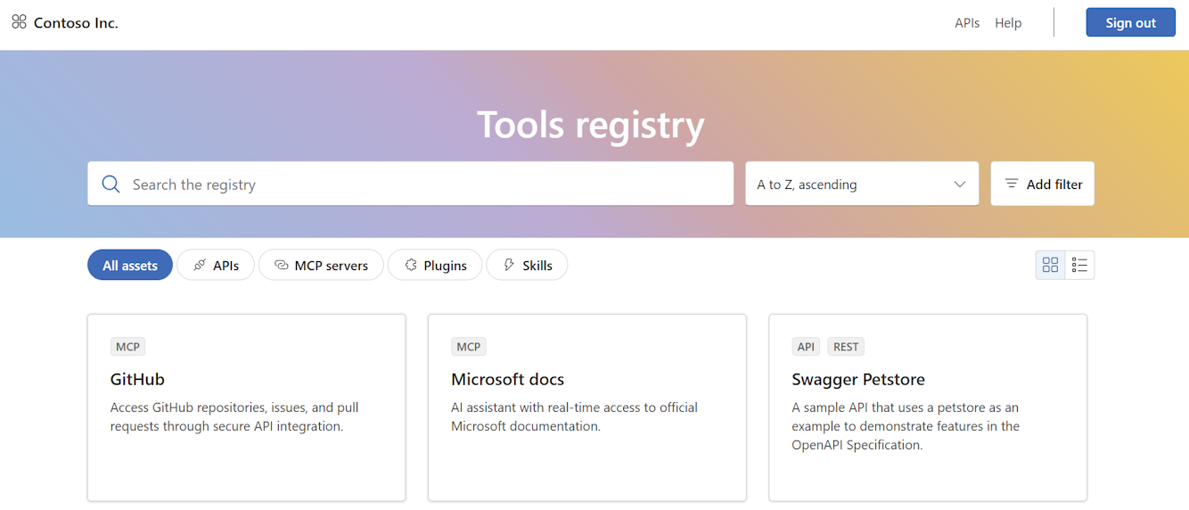Switch to list view layout
The image size is (1189, 510).
click(x=1079, y=265)
